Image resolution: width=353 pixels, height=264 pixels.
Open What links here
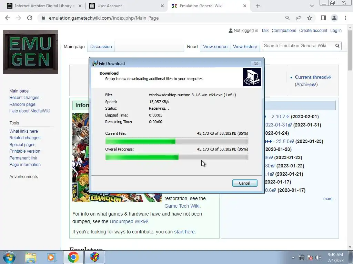click(x=24, y=131)
